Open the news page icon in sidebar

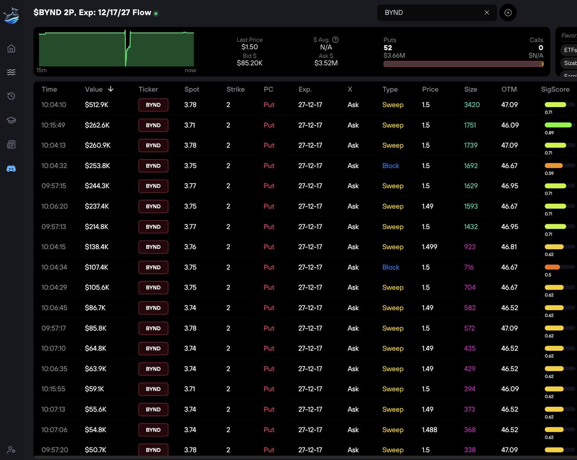12,145
